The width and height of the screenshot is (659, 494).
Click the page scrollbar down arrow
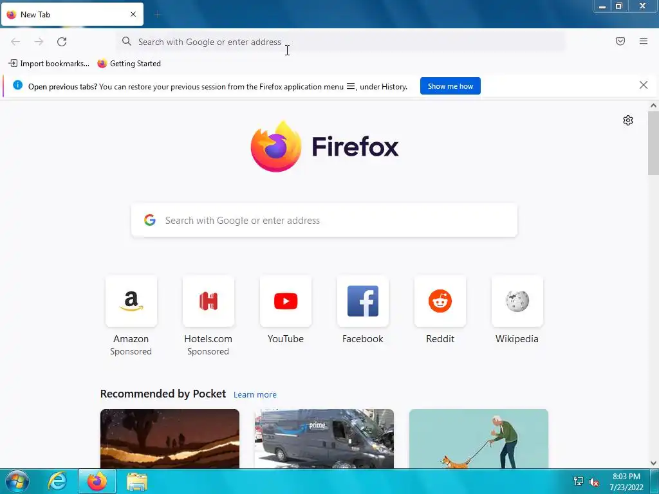pos(653,463)
